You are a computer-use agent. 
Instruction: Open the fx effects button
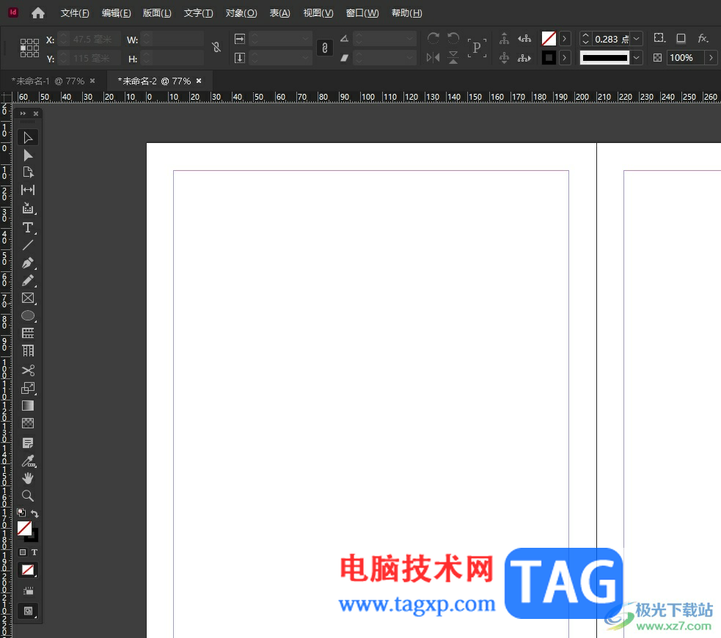(x=703, y=38)
